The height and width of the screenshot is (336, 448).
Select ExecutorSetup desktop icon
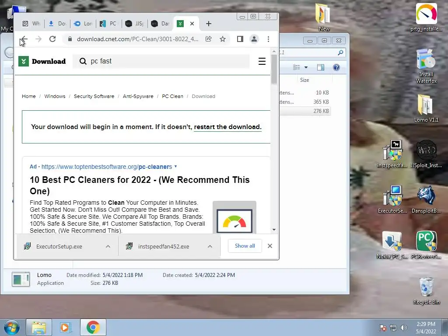392,199
